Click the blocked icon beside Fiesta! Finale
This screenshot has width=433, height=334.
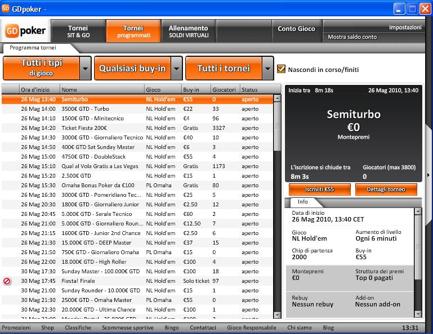click(7, 281)
